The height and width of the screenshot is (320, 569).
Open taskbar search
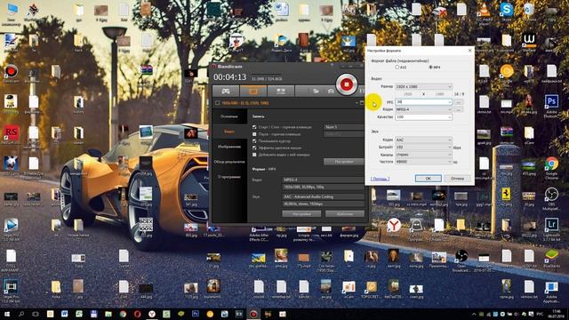point(21,314)
